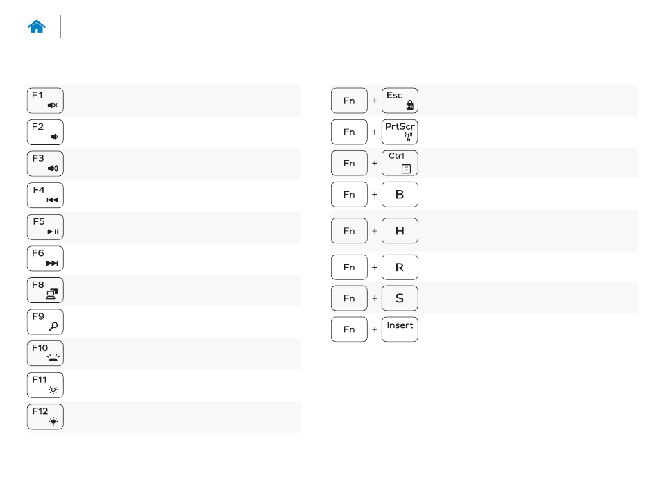This screenshot has width=662, height=500.
Task: Select the F4 previous track key
Action: click(x=45, y=196)
